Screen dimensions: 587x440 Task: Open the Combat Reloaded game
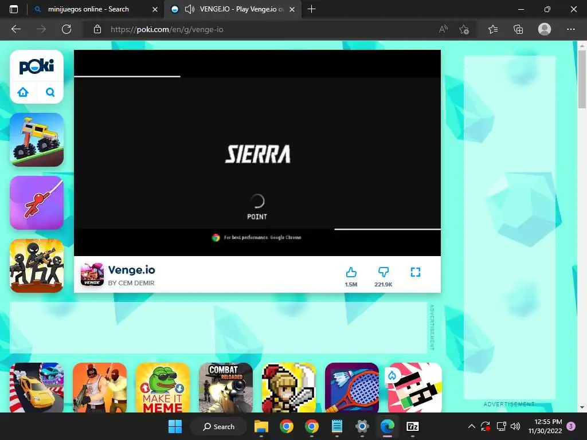pyautogui.click(x=226, y=388)
